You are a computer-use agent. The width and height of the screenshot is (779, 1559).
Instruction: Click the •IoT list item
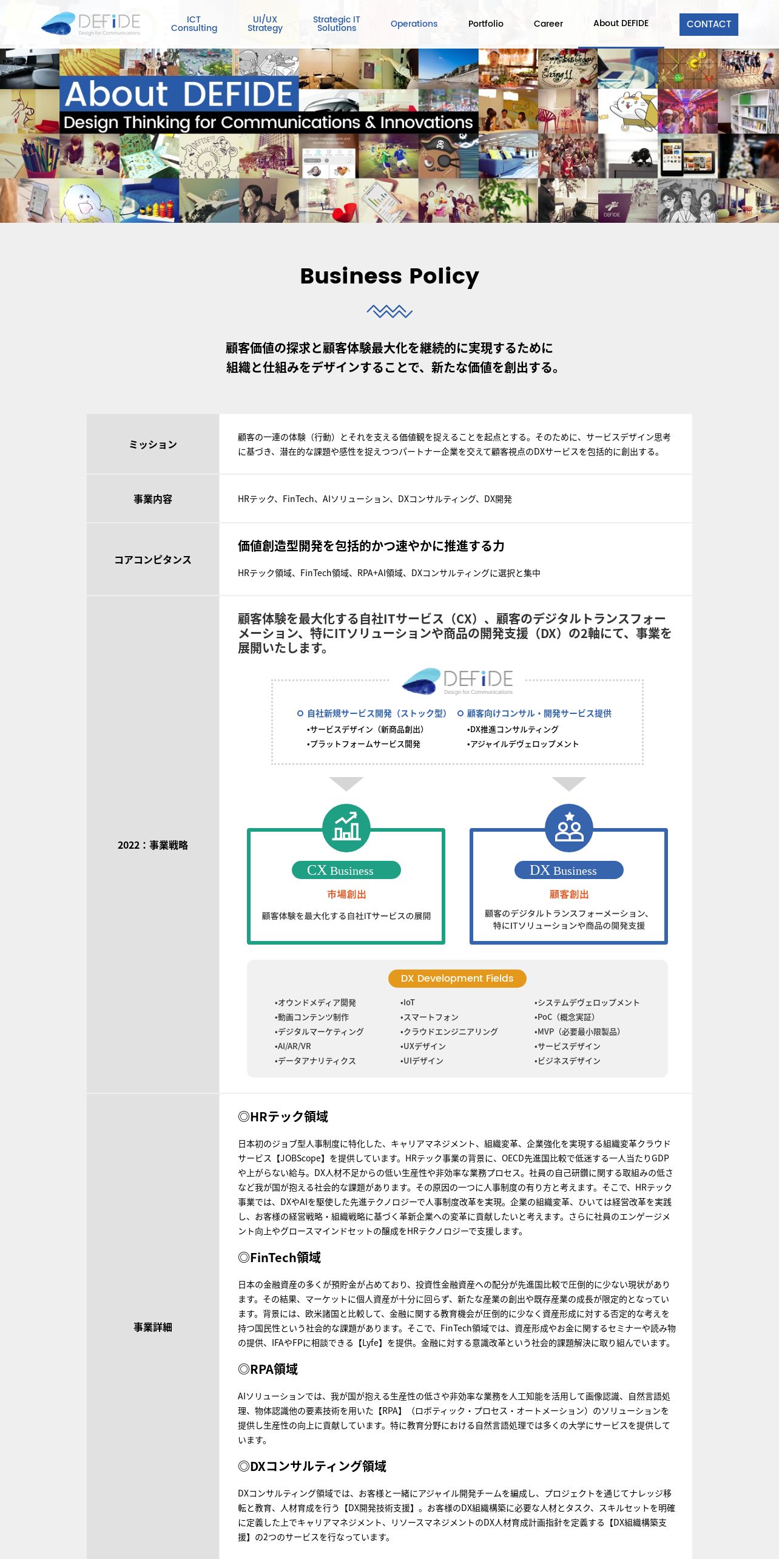pyautogui.click(x=407, y=1002)
